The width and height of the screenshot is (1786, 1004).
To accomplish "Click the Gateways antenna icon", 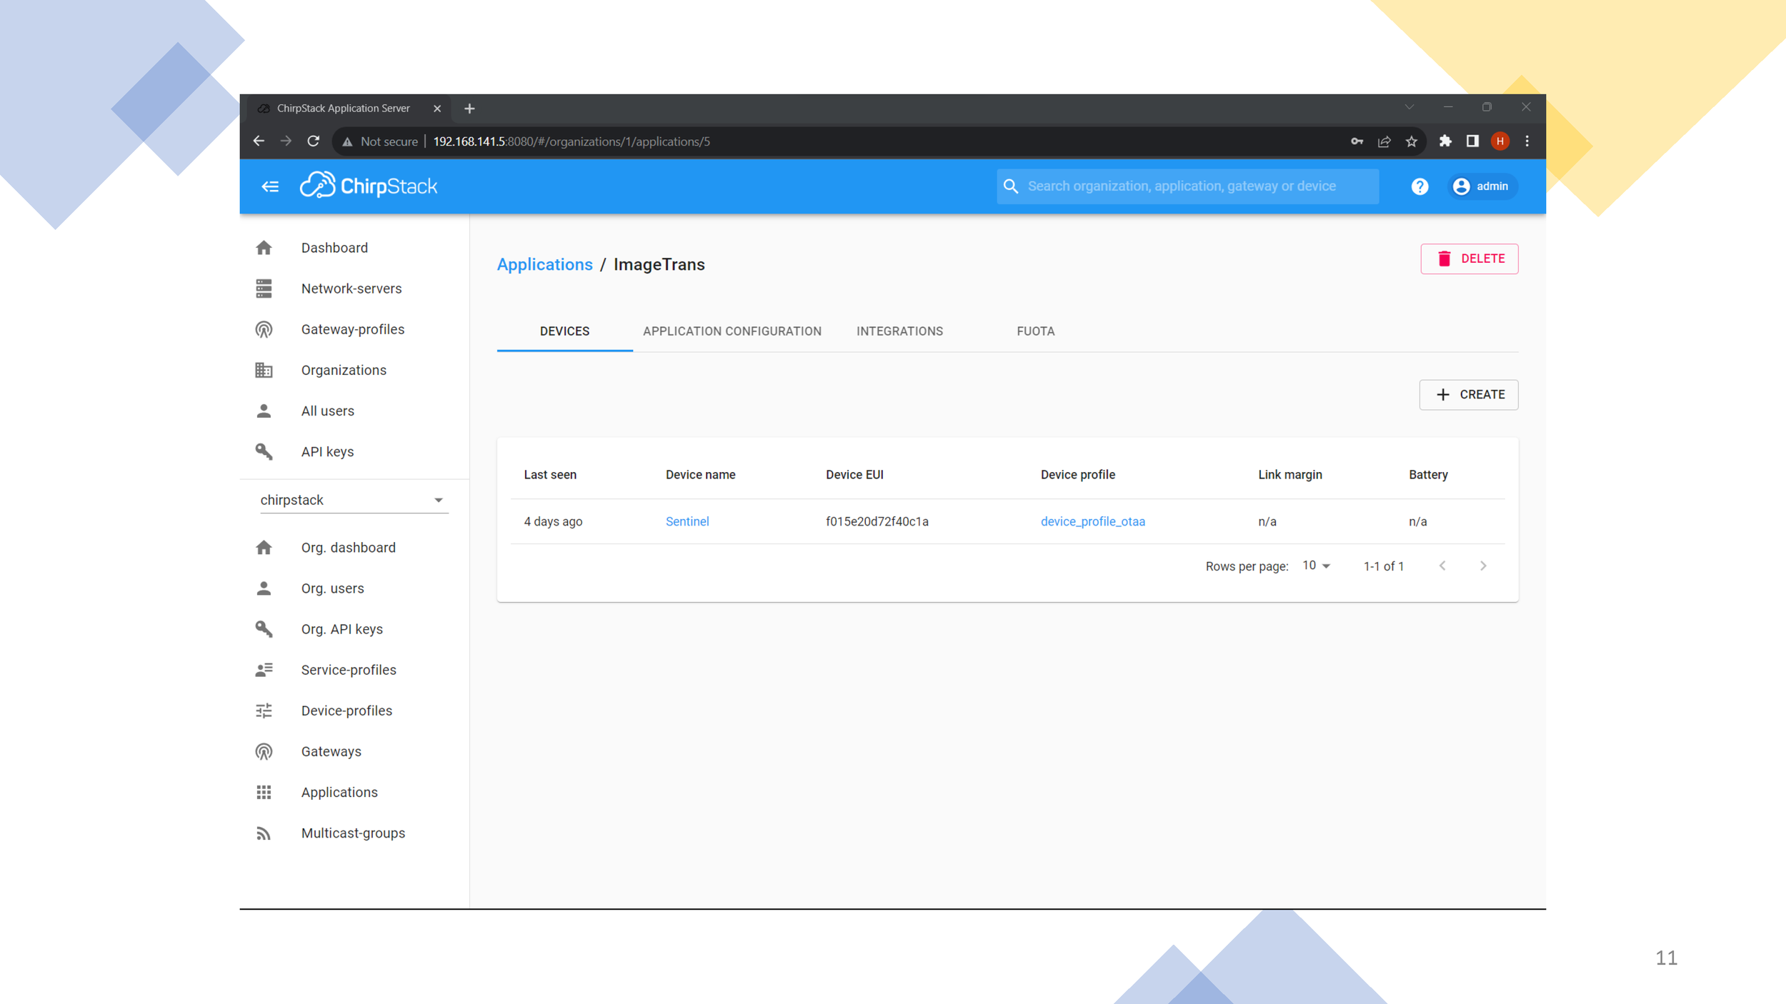I will coord(264,751).
